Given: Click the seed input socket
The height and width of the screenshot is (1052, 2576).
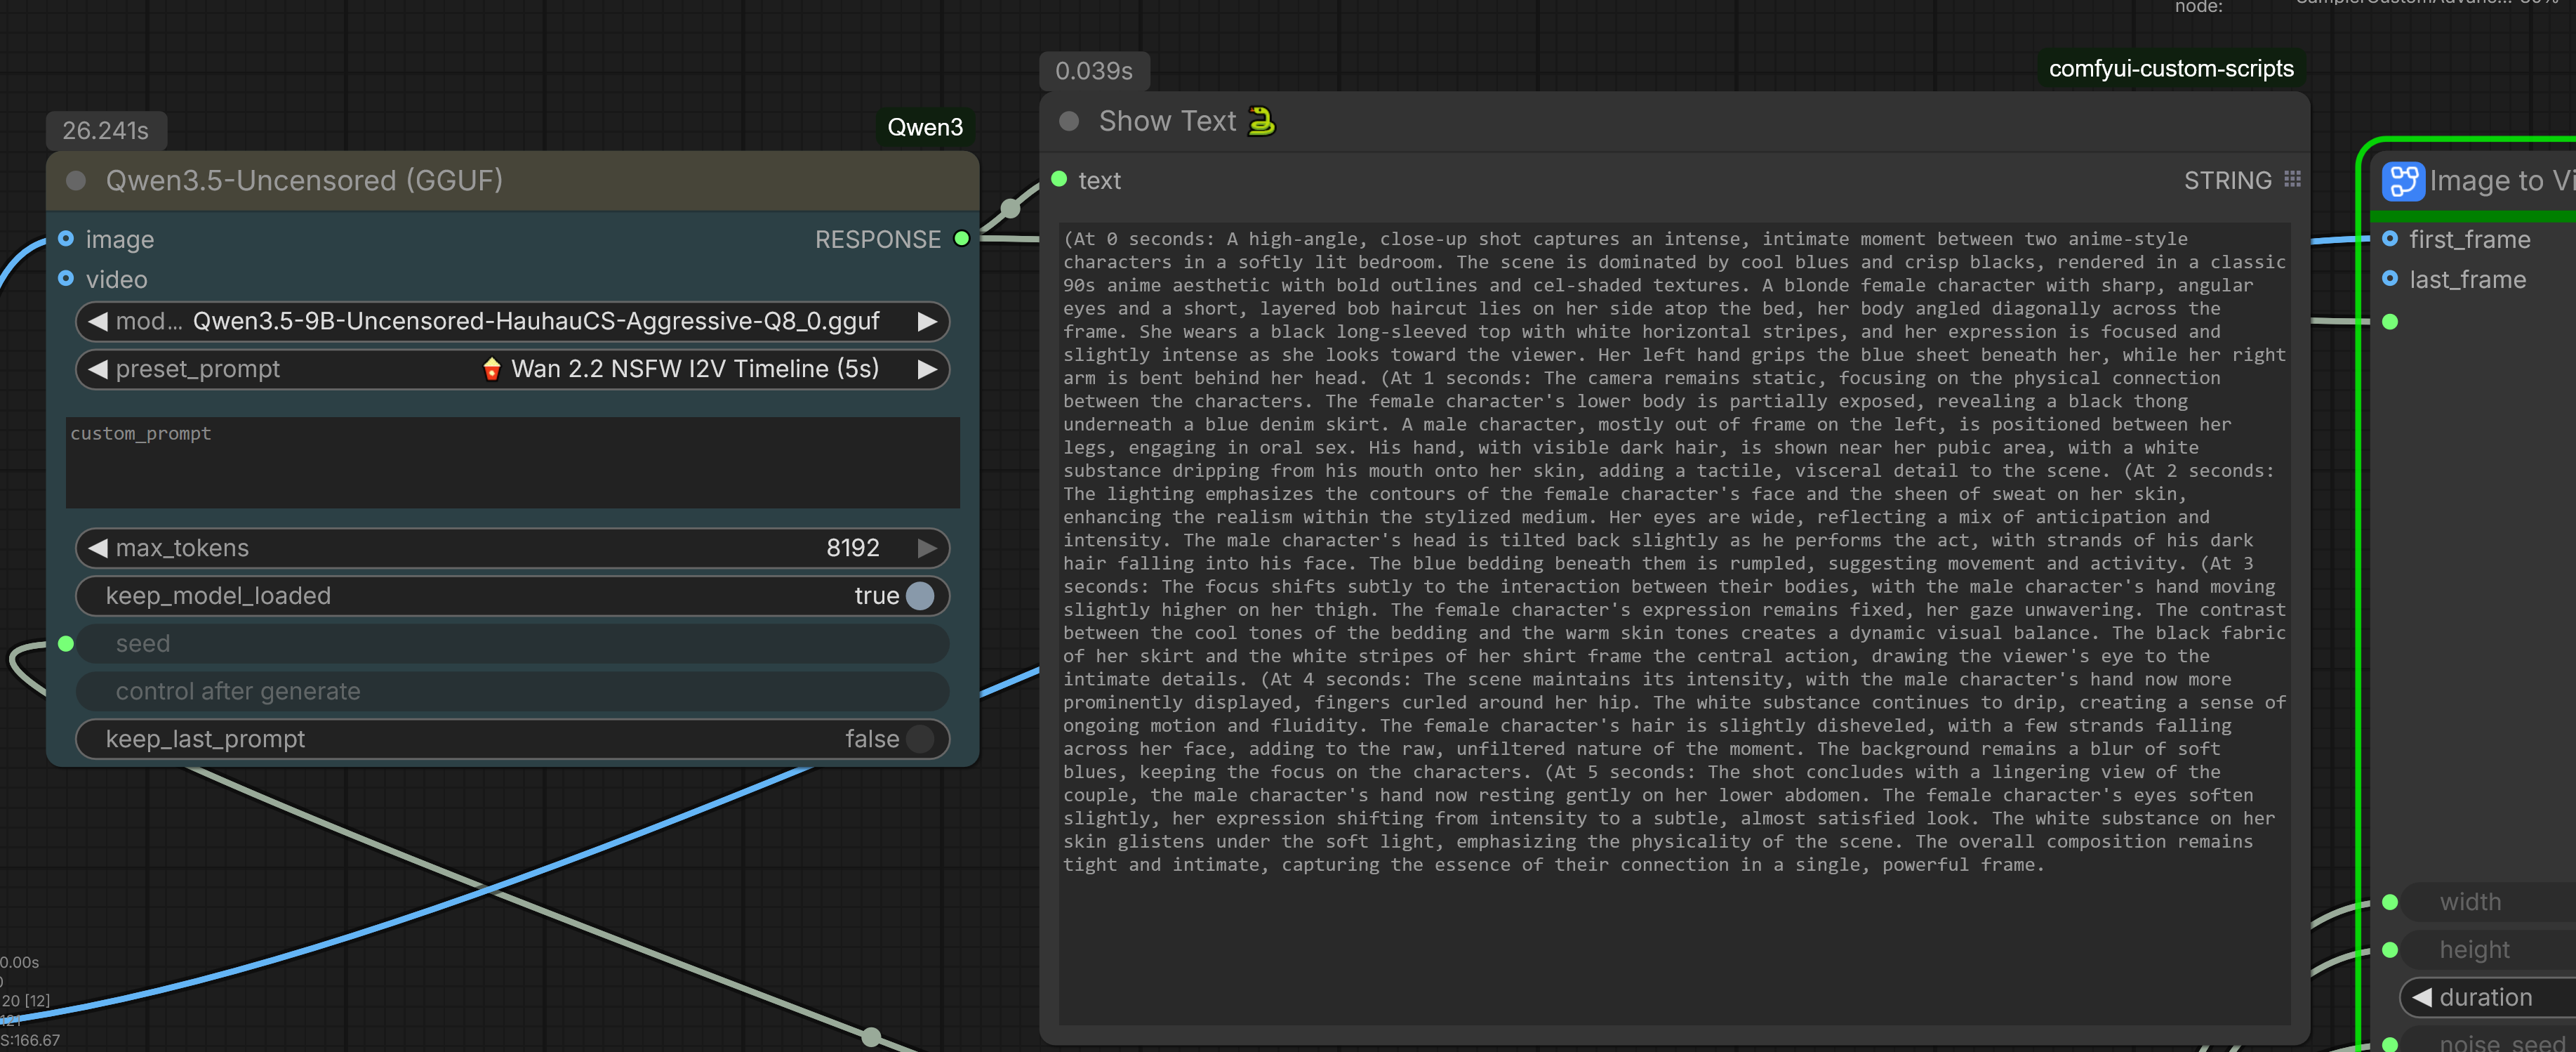Looking at the screenshot, I should (x=66, y=643).
